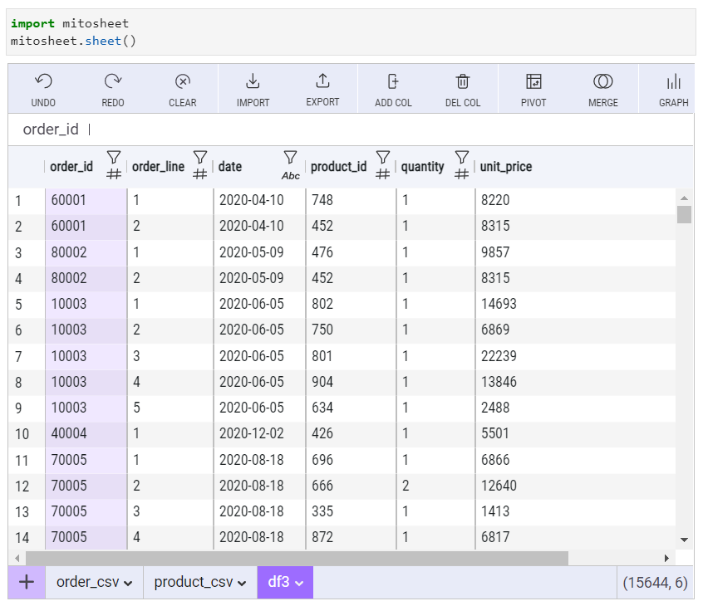Select the unit_price column header

tap(505, 167)
